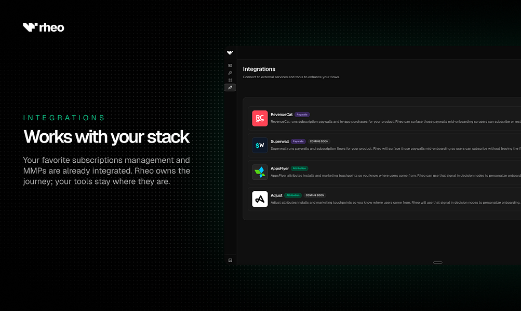Click the Attribution tag next to Adjust

tap(293, 195)
